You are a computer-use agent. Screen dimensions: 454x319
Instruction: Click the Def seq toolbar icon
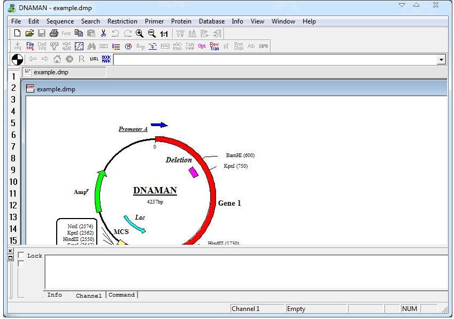(42, 46)
